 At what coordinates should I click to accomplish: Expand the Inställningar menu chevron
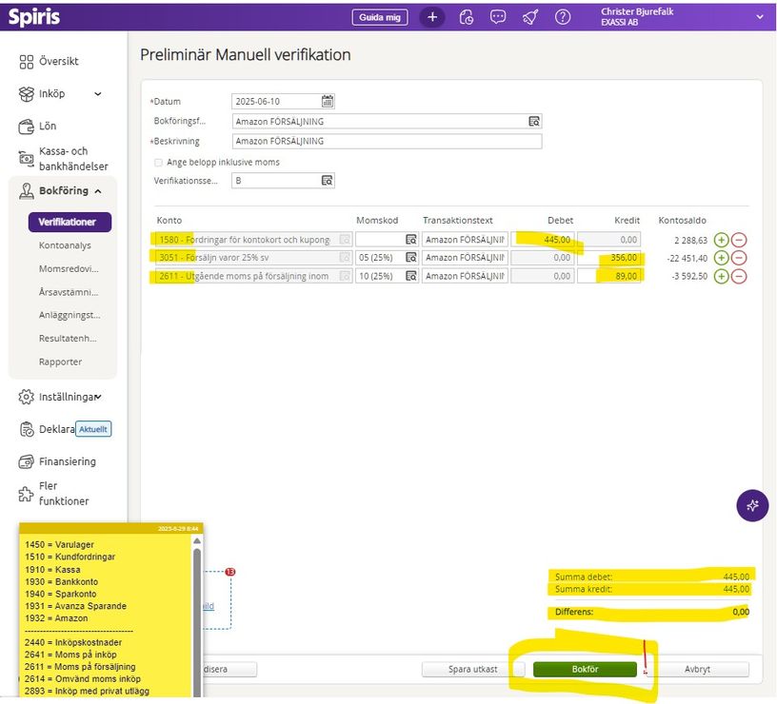98,397
